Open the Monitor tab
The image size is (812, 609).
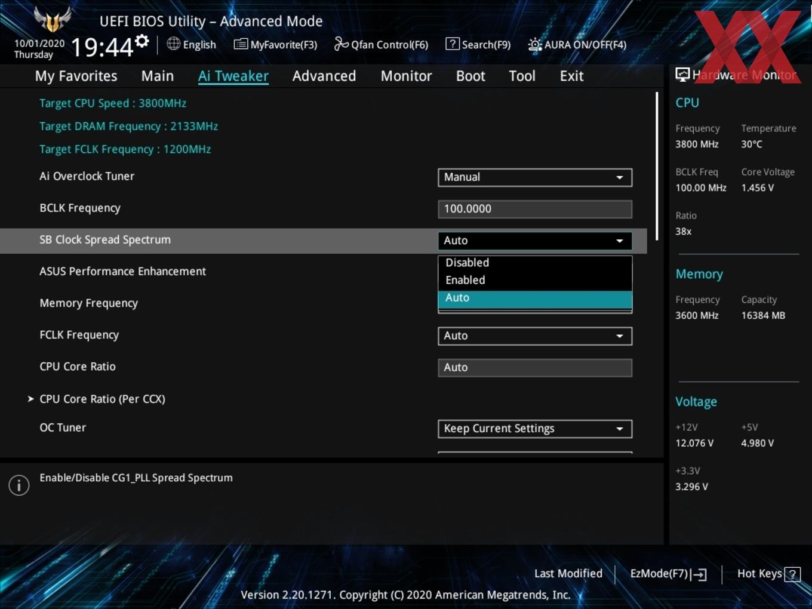[x=406, y=76]
